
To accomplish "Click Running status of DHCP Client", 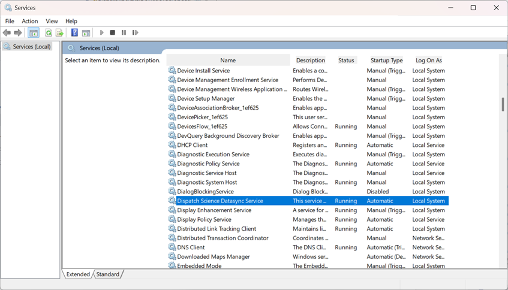I will point(345,144).
